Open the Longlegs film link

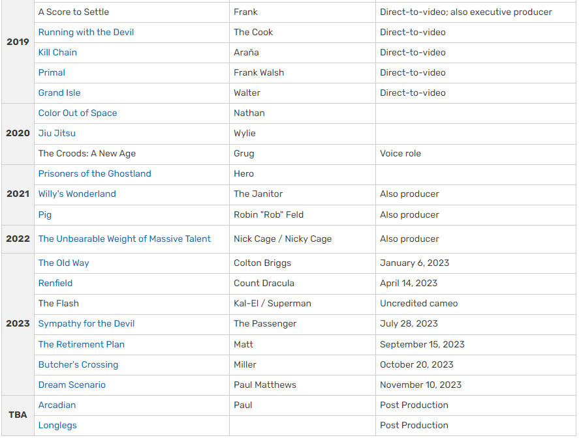tap(57, 426)
